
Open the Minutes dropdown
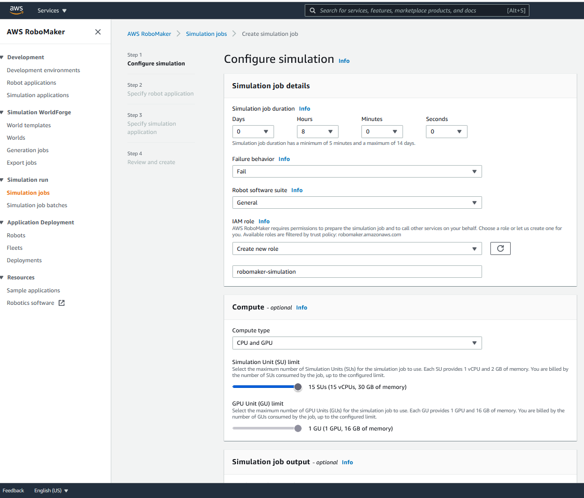coord(382,132)
